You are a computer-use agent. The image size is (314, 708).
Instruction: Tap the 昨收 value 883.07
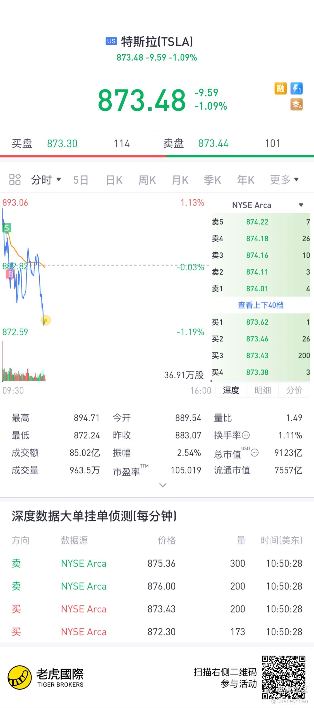[188, 435]
